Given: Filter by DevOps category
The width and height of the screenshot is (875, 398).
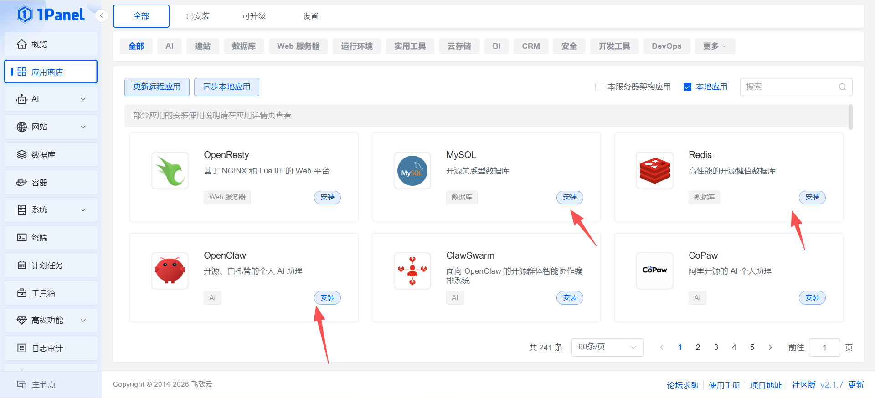Looking at the screenshot, I should (x=667, y=46).
